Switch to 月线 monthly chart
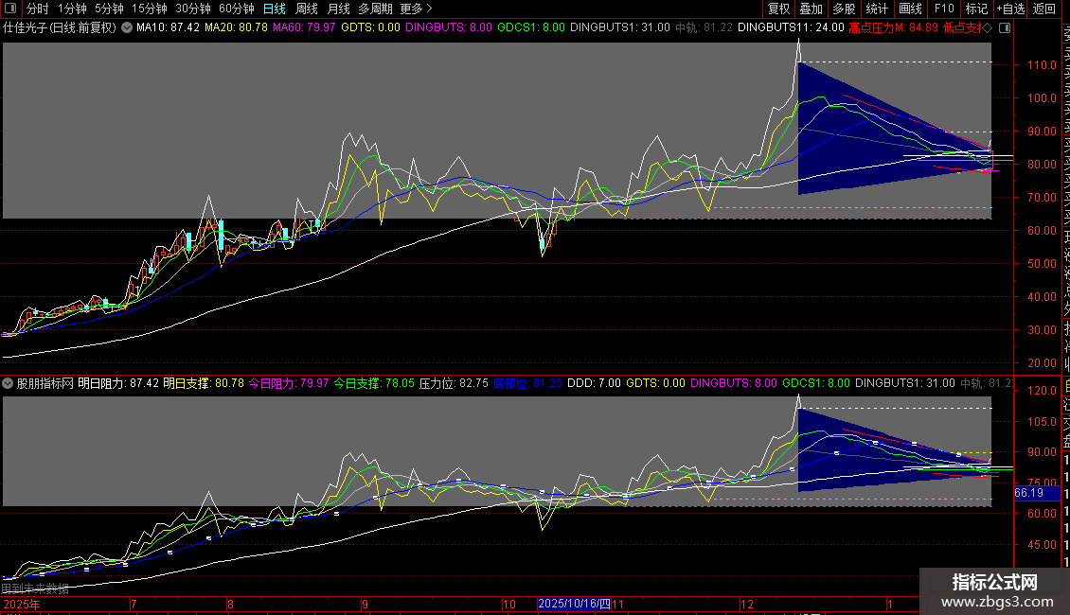Screen dimensions: 1070x615 pos(338,9)
